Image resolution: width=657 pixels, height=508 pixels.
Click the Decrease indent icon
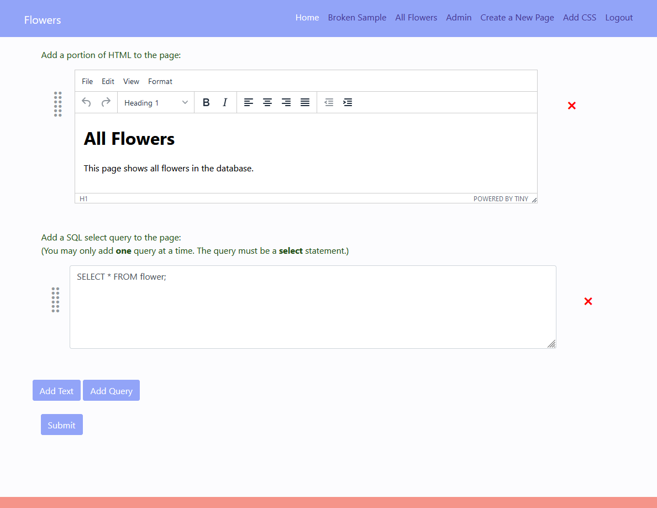pos(329,102)
